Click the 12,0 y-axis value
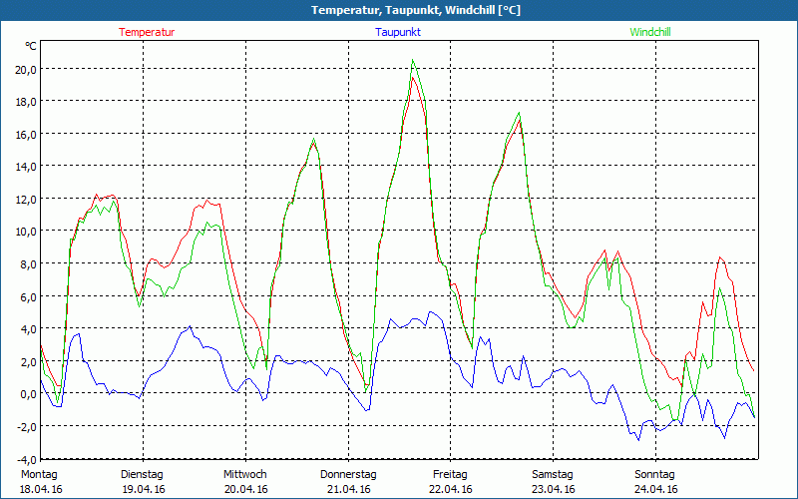 pos(26,199)
